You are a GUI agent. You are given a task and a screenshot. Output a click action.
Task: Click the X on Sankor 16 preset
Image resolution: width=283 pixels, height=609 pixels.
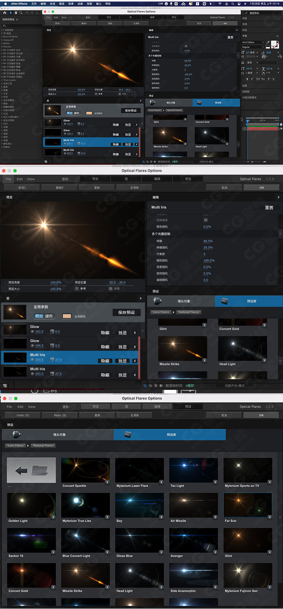(53, 552)
